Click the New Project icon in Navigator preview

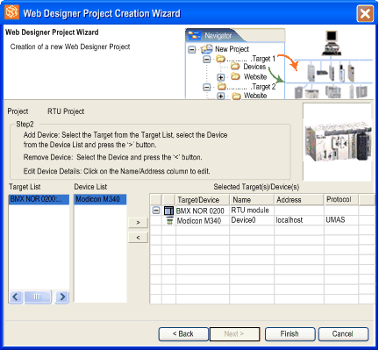pyautogui.click(x=207, y=49)
